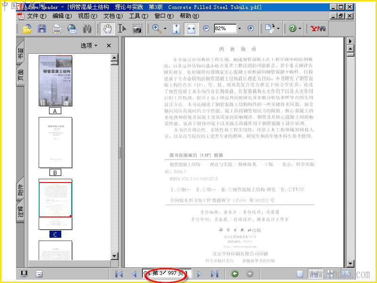Select the text Select tool
This screenshot has width=377, height=283.
coord(122,29)
